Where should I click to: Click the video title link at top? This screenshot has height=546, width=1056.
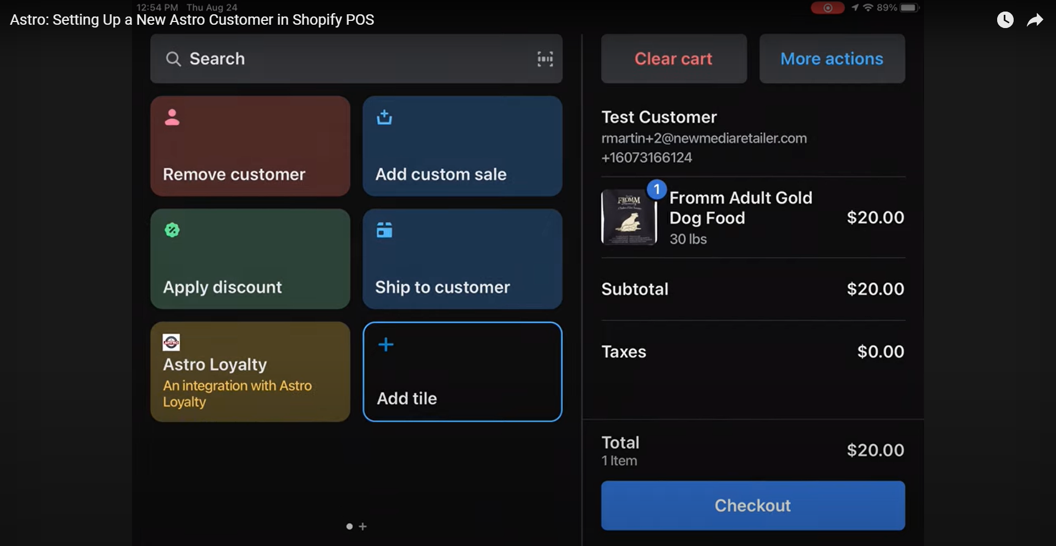pos(192,20)
